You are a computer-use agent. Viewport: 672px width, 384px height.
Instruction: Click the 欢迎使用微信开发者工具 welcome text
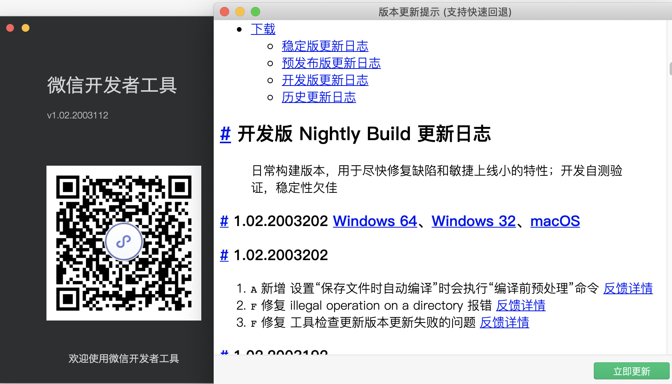point(124,358)
